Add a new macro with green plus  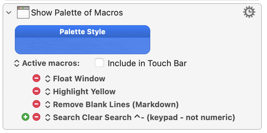click(25, 117)
